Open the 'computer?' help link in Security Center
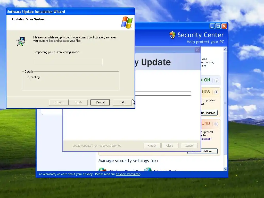 click(x=206, y=139)
